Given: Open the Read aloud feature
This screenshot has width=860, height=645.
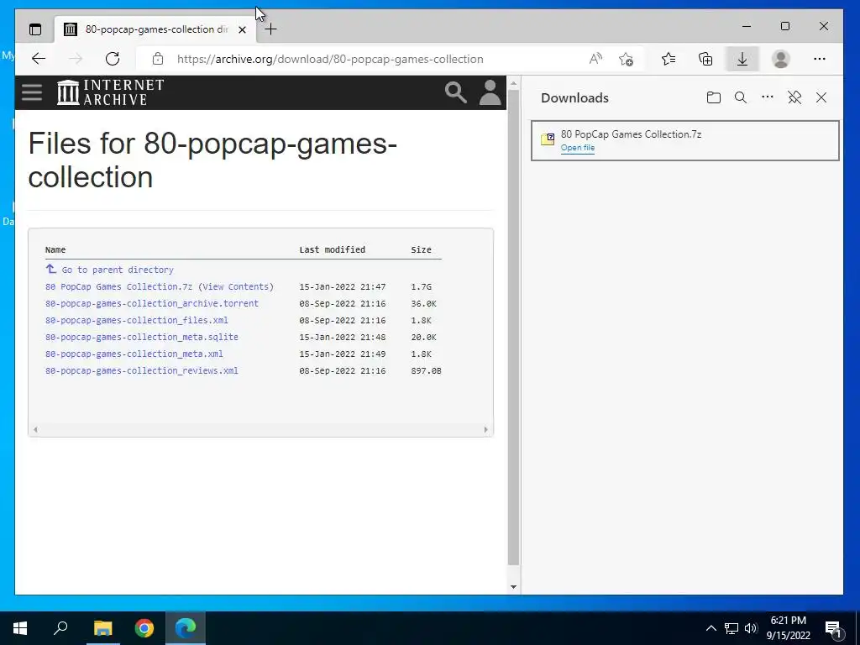Looking at the screenshot, I should click(595, 59).
